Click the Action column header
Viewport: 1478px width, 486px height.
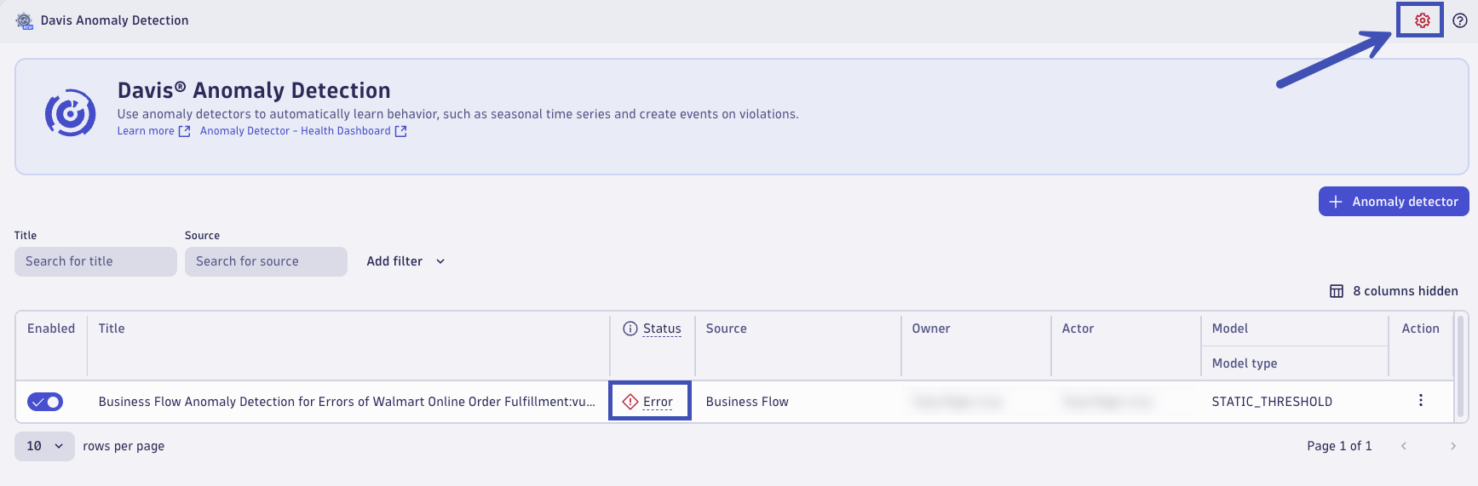click(1421, 329)
